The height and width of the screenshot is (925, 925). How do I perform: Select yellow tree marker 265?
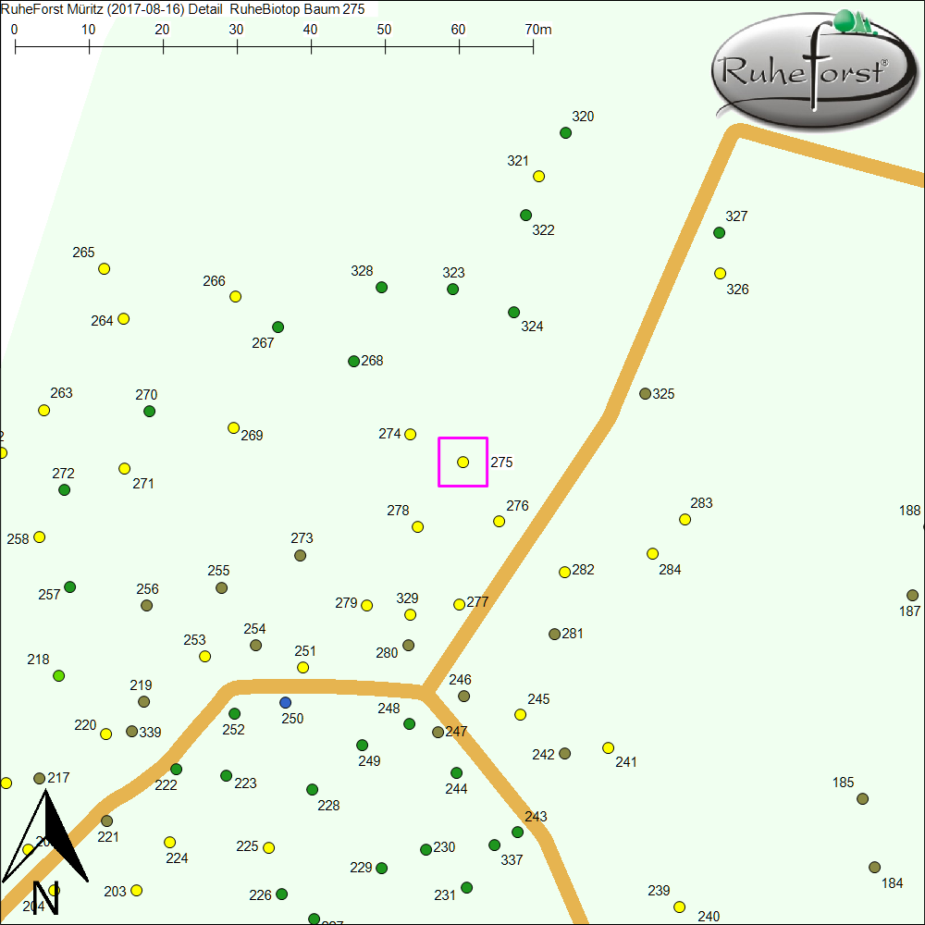click(105, 269)
